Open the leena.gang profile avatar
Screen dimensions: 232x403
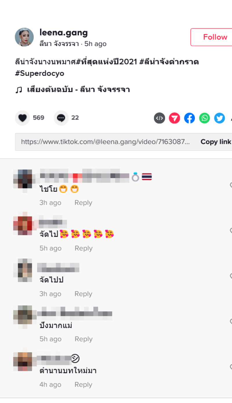(24, 37)
